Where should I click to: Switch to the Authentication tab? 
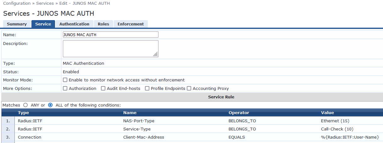[74, 24]
